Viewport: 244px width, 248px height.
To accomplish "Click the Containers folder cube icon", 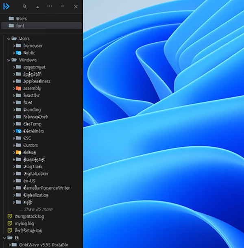I will click(x=19, y=131).
